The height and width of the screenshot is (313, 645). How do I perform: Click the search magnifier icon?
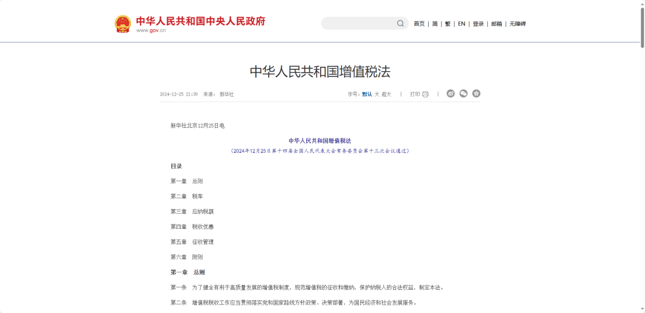coord(400,23)
